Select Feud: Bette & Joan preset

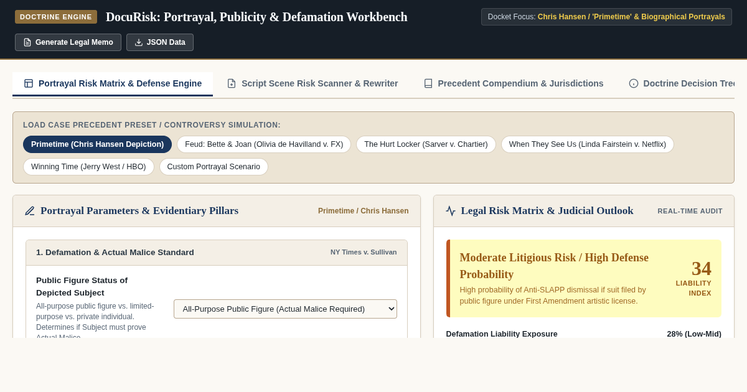pyautogui.click(x=264, y=144)
